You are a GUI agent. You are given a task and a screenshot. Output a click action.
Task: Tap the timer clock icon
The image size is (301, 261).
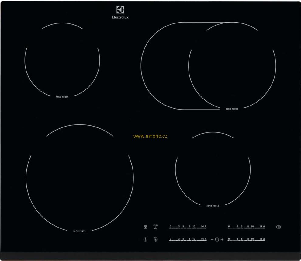(217, 239)
